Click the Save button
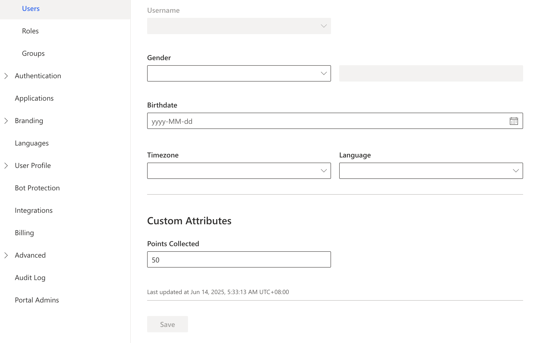Screen dimensions: 542x343 click(x=167, y=324)
